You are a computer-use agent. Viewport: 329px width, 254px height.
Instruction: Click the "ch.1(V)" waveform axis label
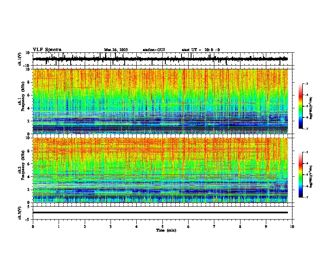[x=20, y=59]
